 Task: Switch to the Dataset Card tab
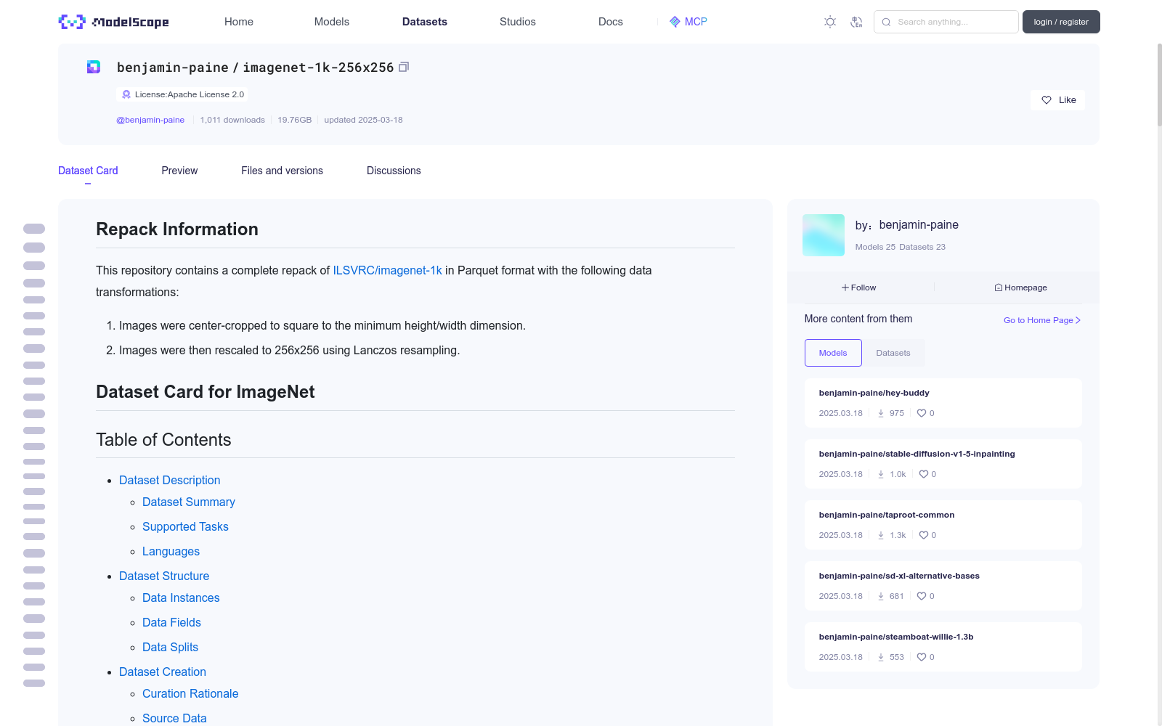click(x=88, y=171)
